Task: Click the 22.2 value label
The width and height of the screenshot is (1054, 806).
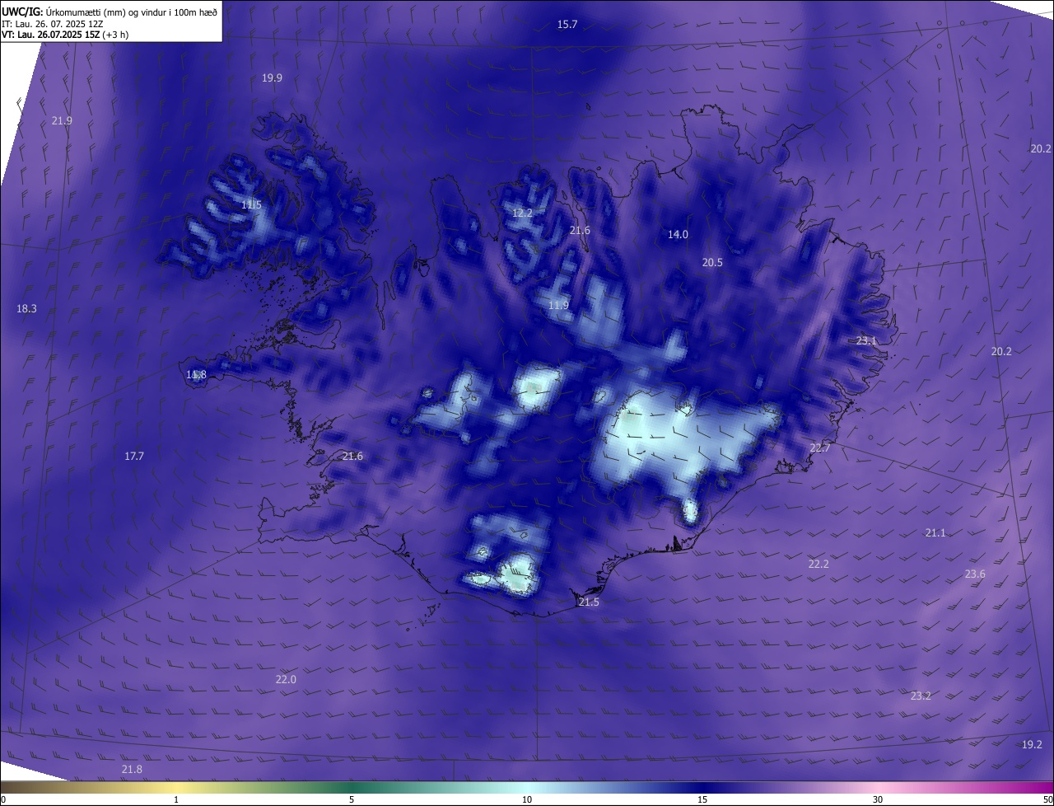Action: coord(818,565)
